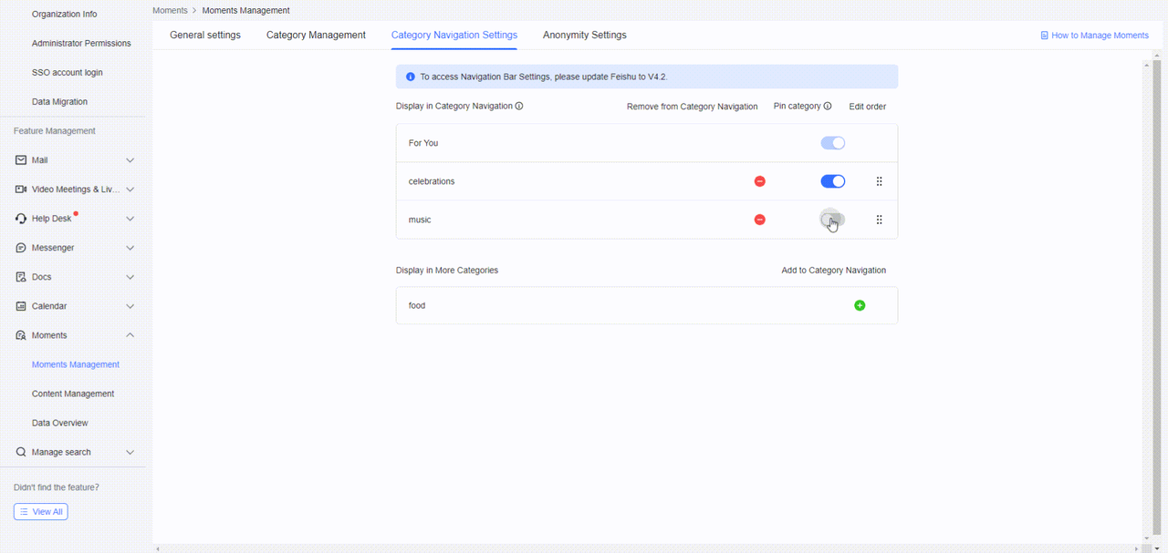
Task: Toggle pin switch for celebrations
Action: [x=832, y=181]
